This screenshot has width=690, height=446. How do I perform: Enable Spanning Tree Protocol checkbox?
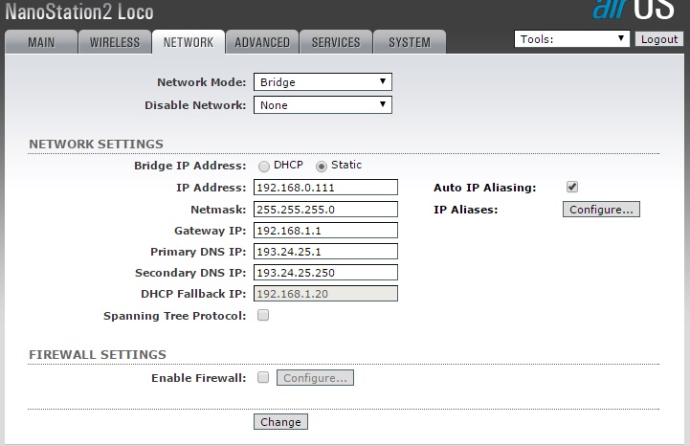tap(263, 315)
